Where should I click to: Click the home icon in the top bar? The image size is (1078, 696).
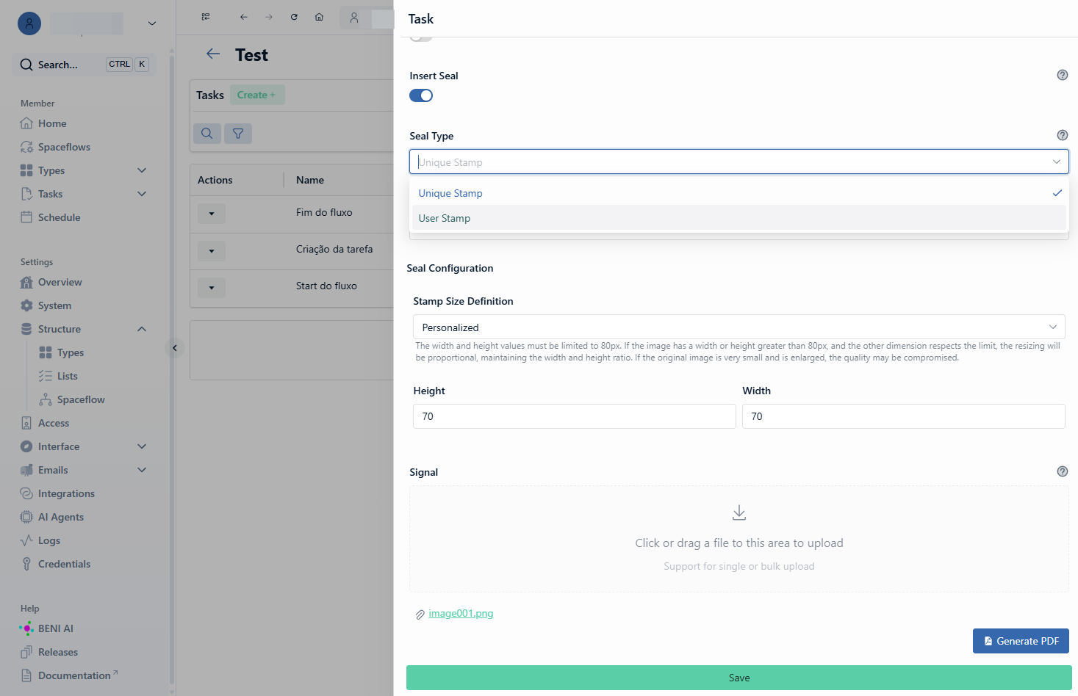point(319,17)
